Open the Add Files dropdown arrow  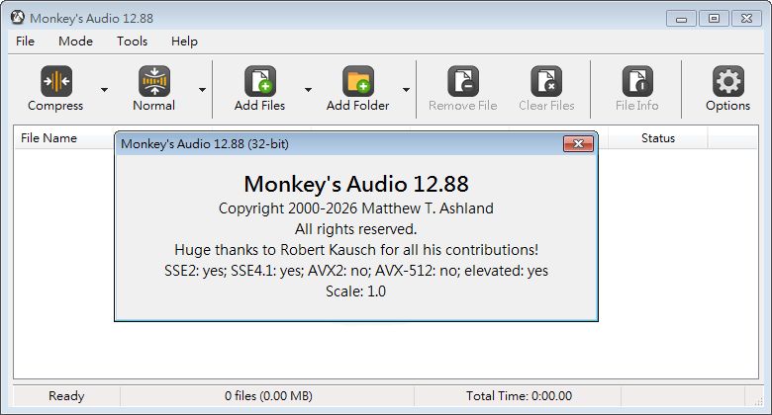coord(308,90)
